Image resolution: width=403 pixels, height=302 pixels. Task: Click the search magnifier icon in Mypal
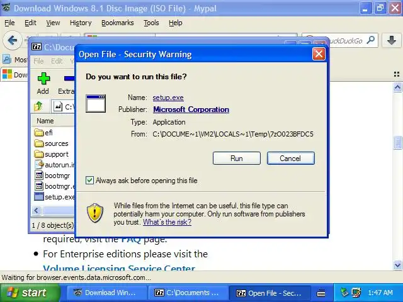click(371, 40)
